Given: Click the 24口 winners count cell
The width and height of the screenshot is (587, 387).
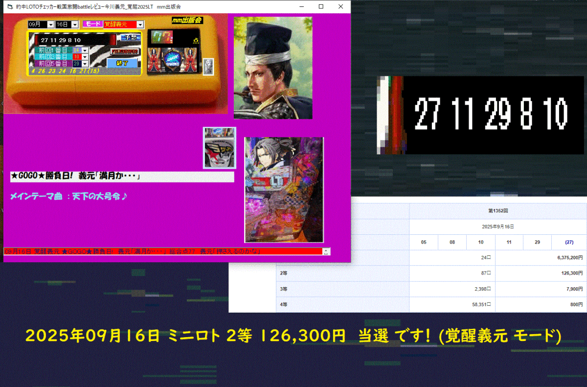Looking at the screenshot, I should click(452, 258).
